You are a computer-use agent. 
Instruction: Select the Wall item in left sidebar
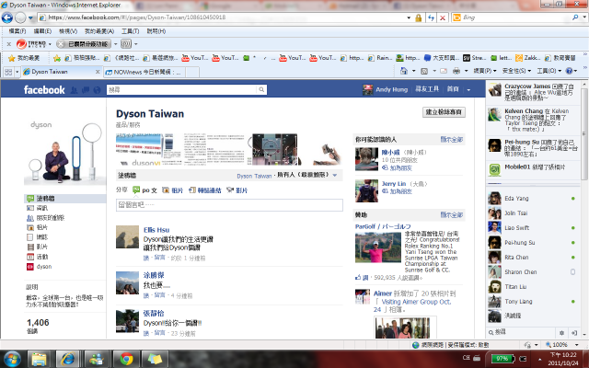(x=65, y=199)
